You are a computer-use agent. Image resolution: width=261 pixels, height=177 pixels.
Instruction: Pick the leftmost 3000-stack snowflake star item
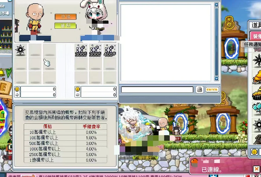[x=81, y=50]
